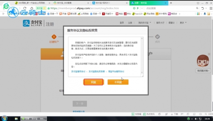Viewport: 213px width, 121px height.
Task: Open the 网址导航 bookmark
Action: click(149, 14)
